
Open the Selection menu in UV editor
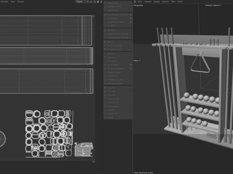coord(4,1)
